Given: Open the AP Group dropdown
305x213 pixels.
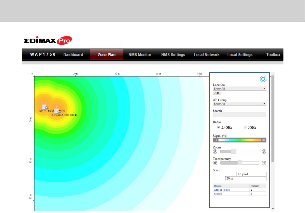Looking at the screenshot, I should point(239,104).
